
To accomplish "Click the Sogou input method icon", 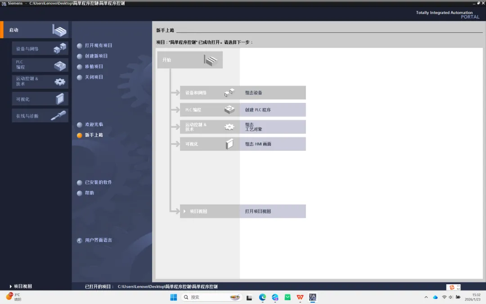I will 452,287.
